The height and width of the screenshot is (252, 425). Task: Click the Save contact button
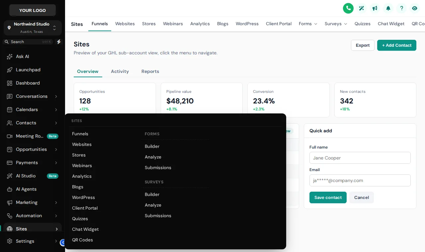pos(328,197)
